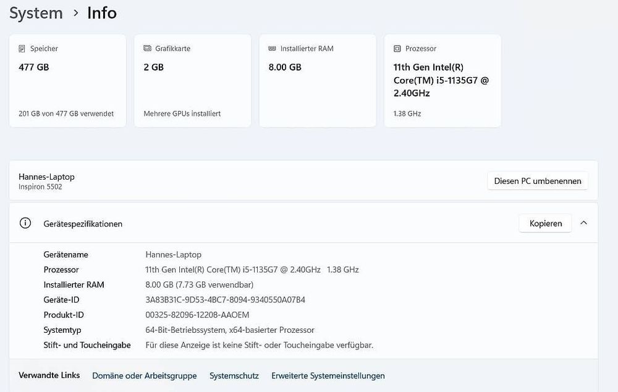This screenshot has height=392, width=618.
Task: Click the 1.38 GHz value in Prozessor card
Action: [407, 114]
